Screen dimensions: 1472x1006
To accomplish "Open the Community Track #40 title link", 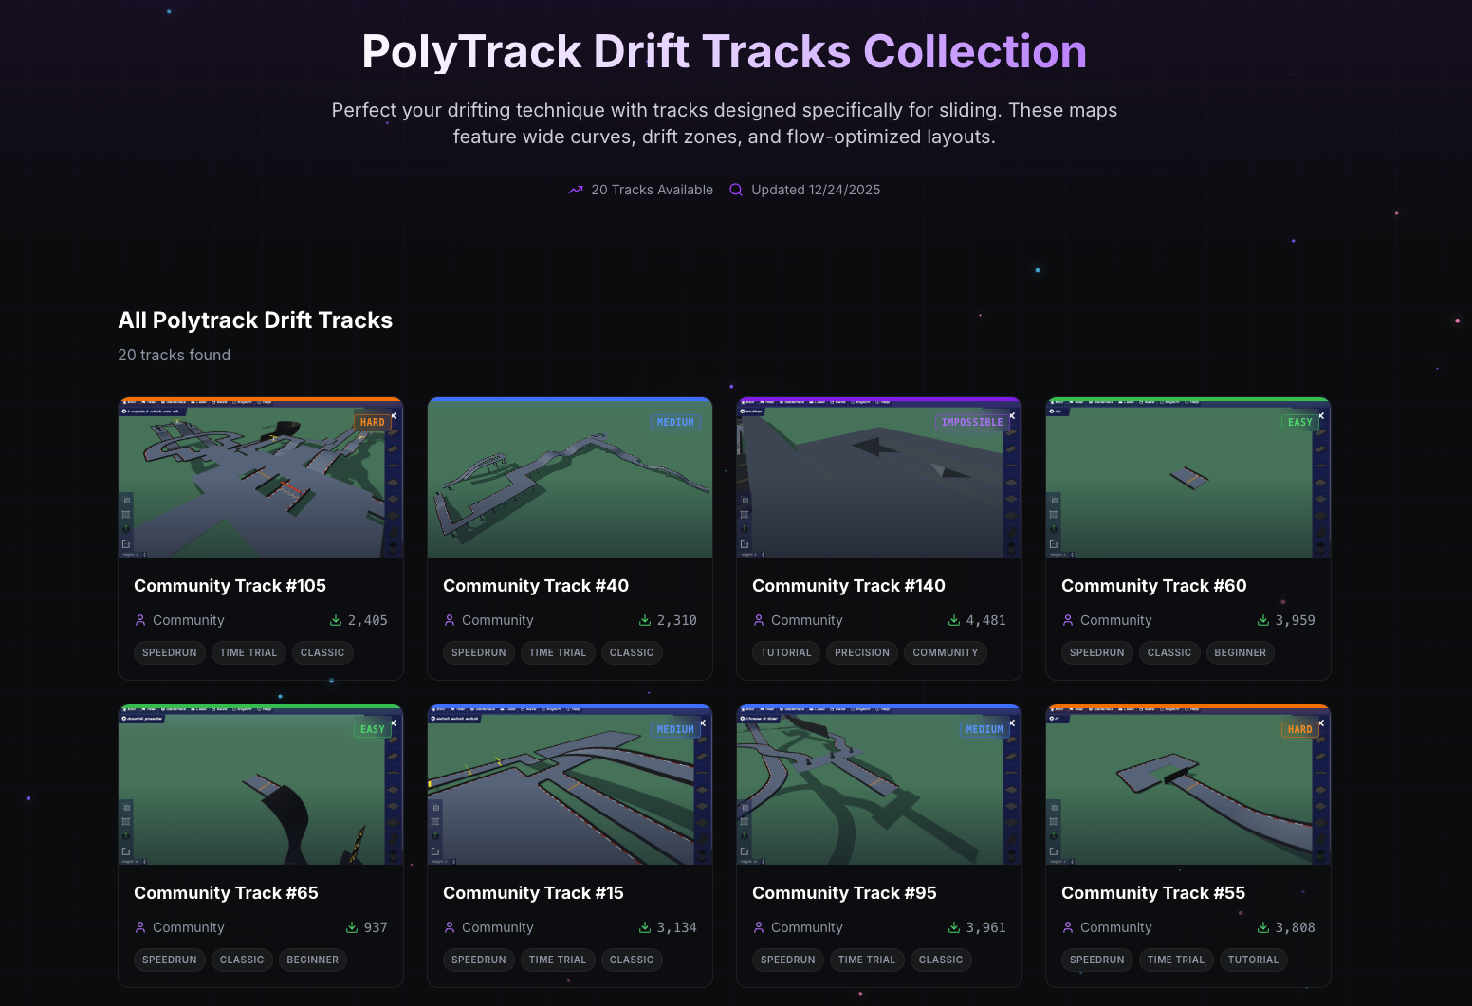I will (x=535, y=586).
